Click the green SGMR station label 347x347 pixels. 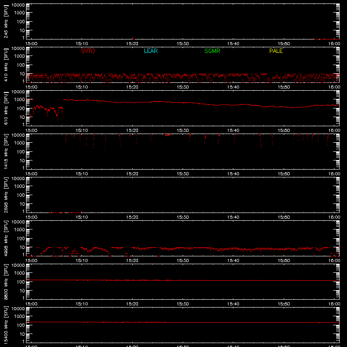click(212, 51)
